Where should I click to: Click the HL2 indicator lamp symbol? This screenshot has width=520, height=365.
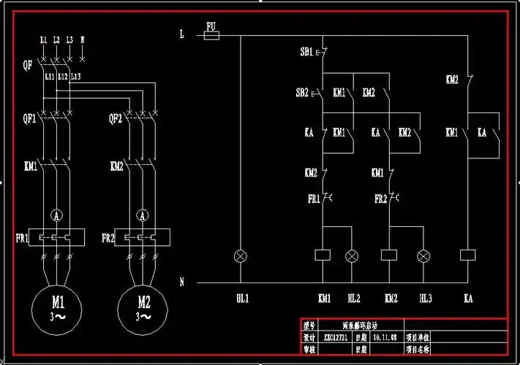click(x=353, y=255)
